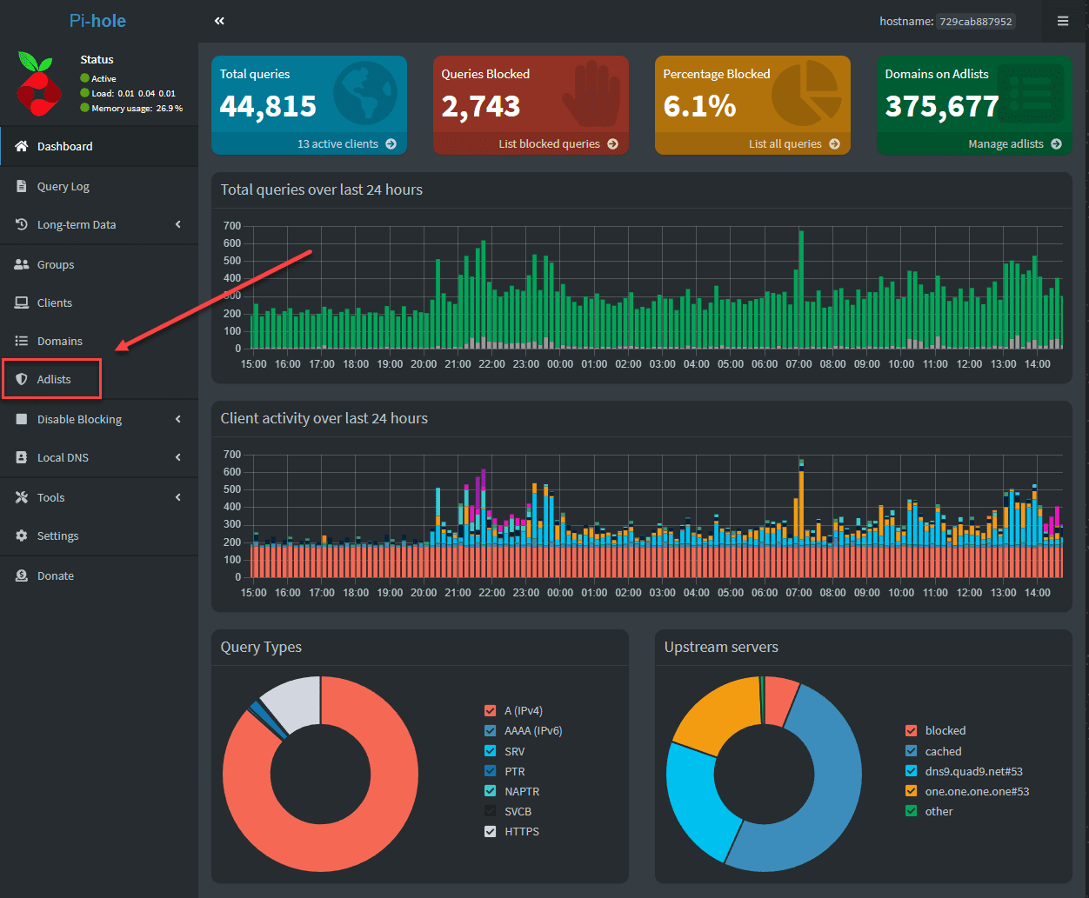1089x898 pixels.
Task: Open the List all queries link
Action: click(785, 144)
